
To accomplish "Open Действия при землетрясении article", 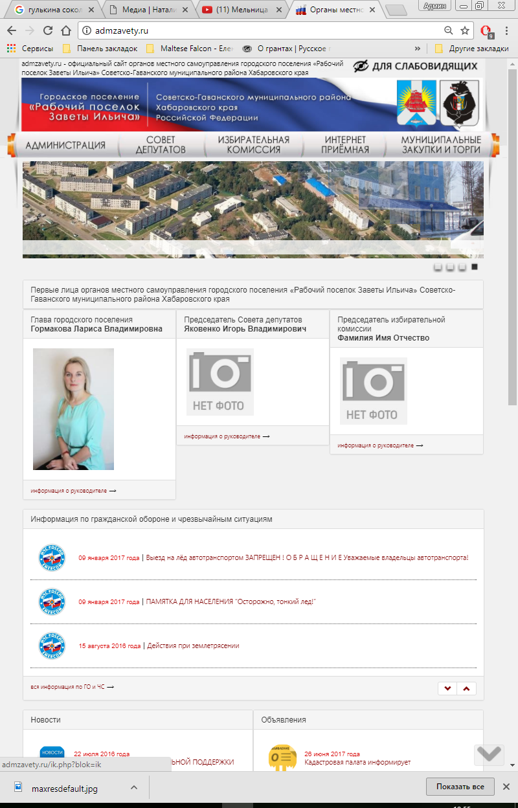I will point(193,645).
